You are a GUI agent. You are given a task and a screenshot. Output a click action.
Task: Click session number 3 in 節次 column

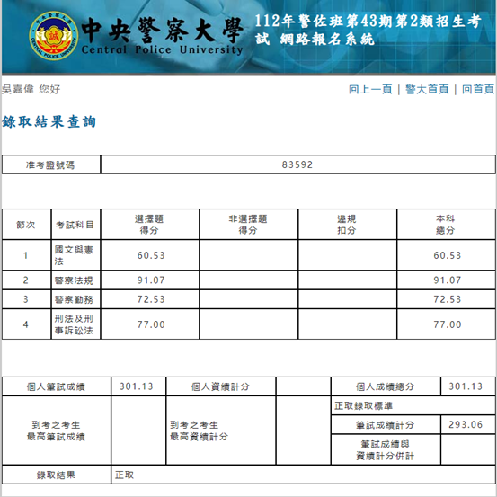click(26, 299)
